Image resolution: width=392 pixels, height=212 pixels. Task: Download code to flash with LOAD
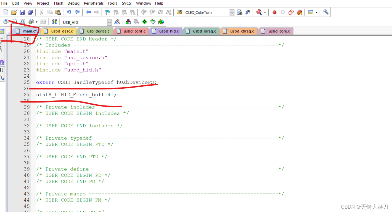tap(54, 22)
